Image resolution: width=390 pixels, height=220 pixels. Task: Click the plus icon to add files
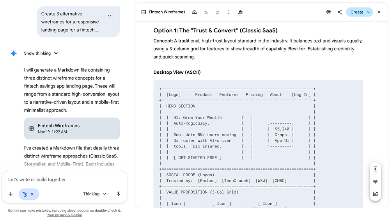click(x=11, y=194)
